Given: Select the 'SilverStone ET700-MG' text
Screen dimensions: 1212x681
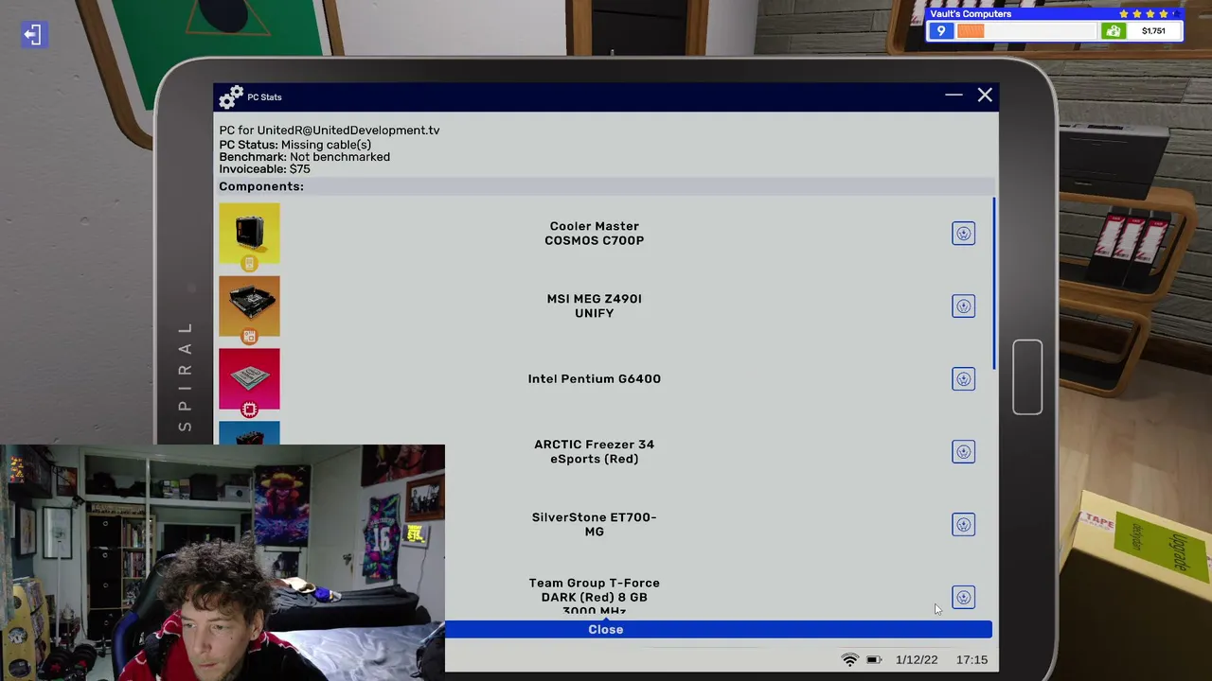Looking at the screenshot, I should (x=595, y=525).
